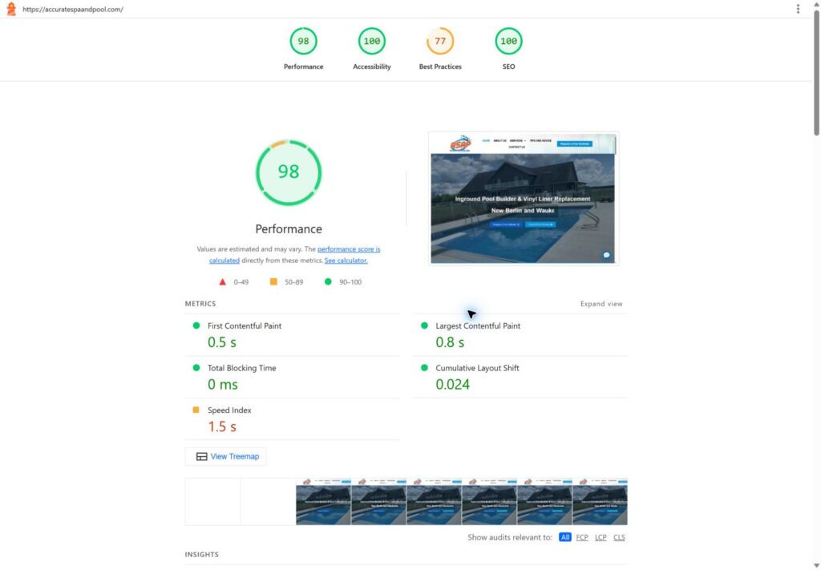Click the '0.8 s' metric value
The height and width of the screenshot is (570, 821).
tap(450, 342)
